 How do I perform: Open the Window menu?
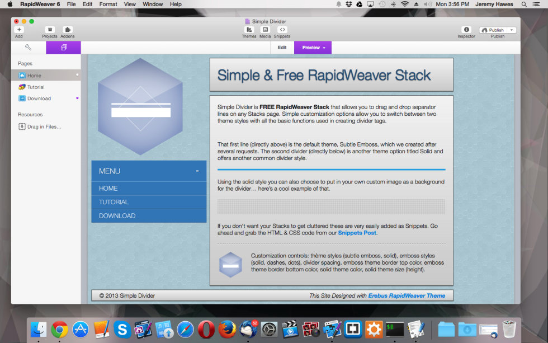[153, 4]
